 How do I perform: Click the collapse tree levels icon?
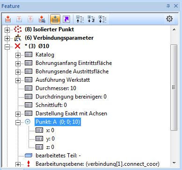[80, 19]
